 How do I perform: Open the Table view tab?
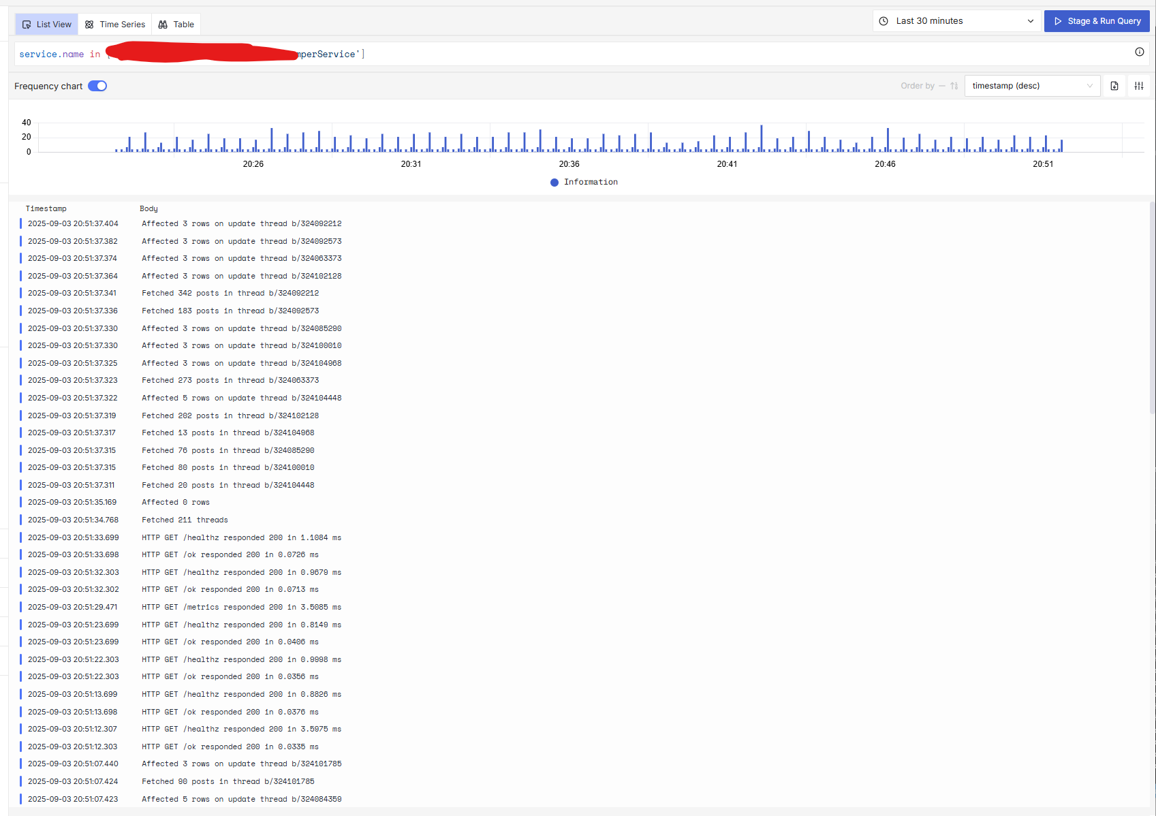click(176, 25)
